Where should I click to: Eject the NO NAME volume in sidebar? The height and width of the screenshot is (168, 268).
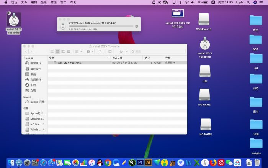[44, 124]
